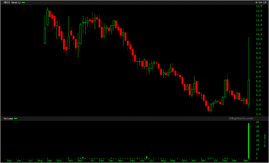The image size is (269, 163).
Task: Click the green legend marker beside Volume
Action: 16,118
